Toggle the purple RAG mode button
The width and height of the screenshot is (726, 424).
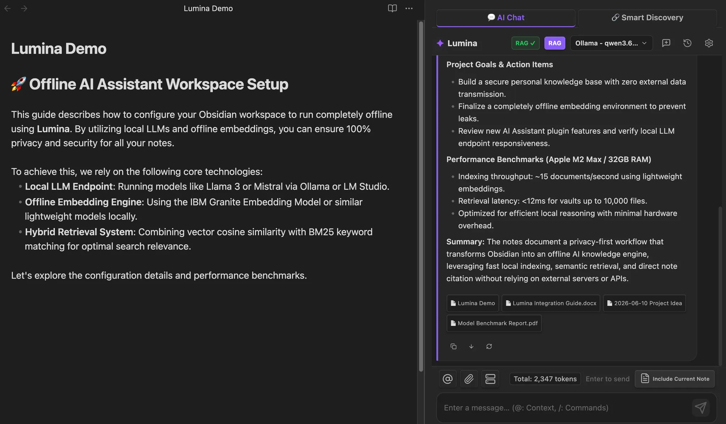pos(555,43)
